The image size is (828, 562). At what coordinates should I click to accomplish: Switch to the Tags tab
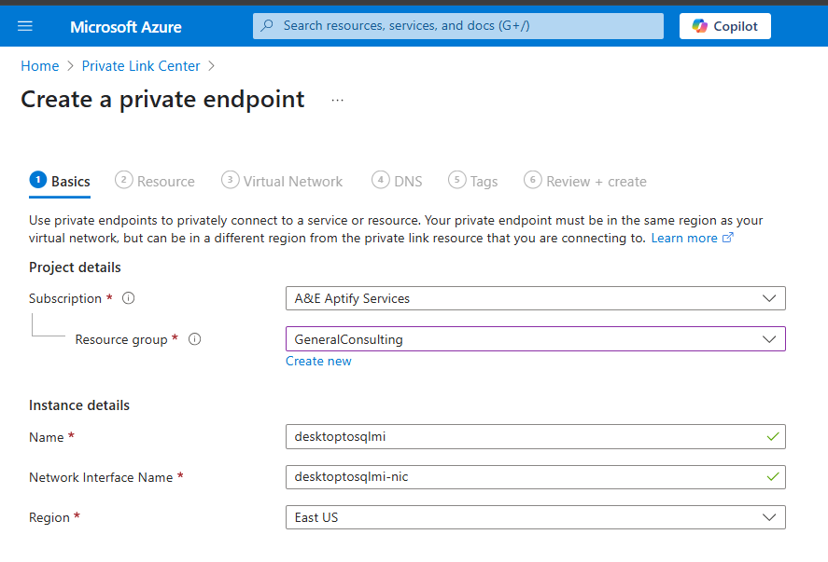(472, 182)
